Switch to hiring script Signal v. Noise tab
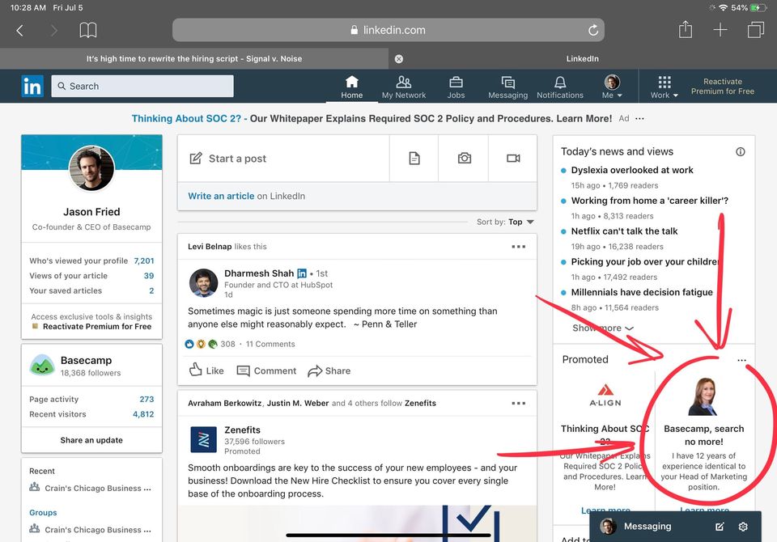 194,58
